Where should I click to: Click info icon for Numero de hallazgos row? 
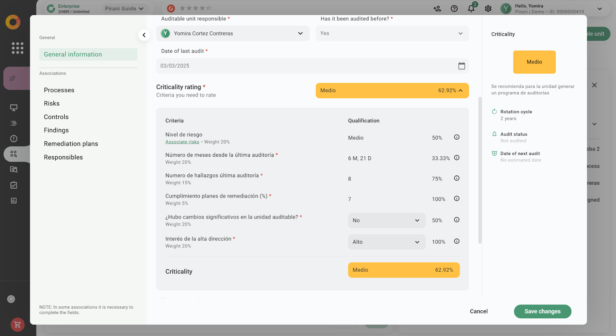tap(457, 178)
